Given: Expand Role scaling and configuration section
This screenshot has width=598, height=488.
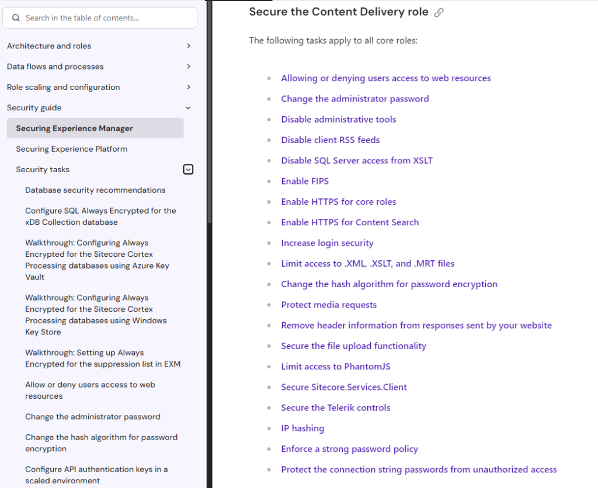Looking at the screenshot, I should pos(188,87).
